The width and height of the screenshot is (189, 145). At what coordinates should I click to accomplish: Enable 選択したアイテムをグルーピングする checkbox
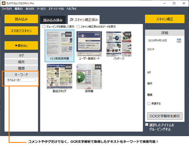click(147, 124)
